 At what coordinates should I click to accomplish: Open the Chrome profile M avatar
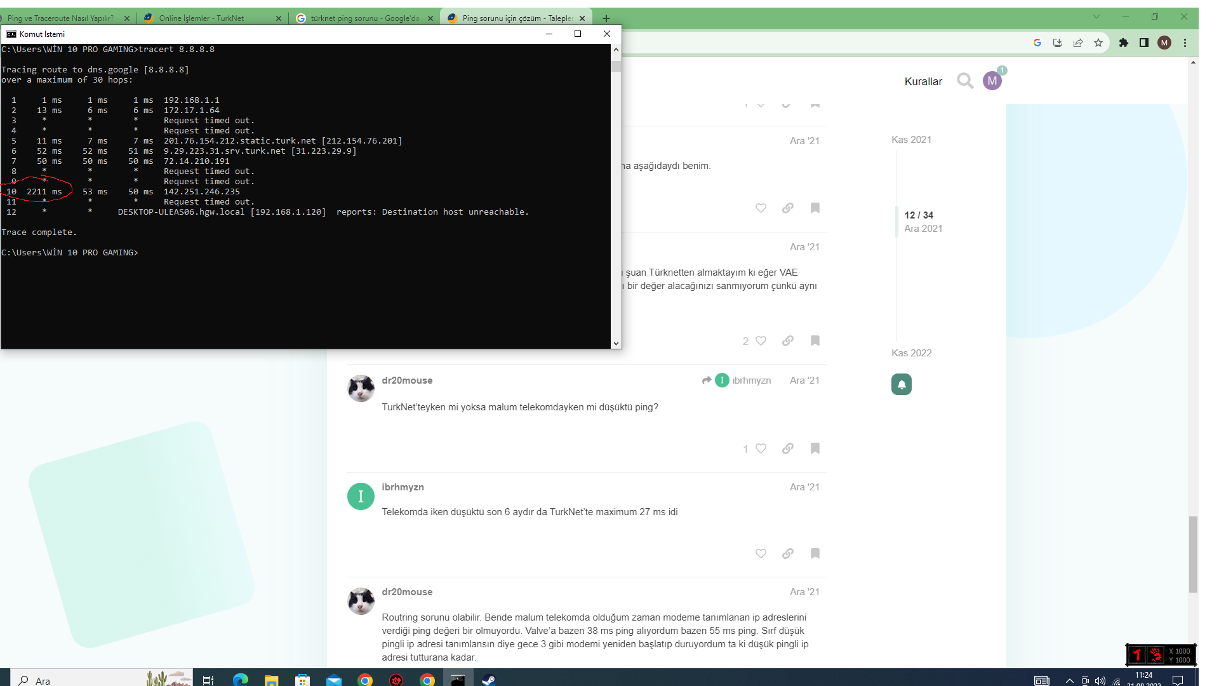coord(1164,43)
